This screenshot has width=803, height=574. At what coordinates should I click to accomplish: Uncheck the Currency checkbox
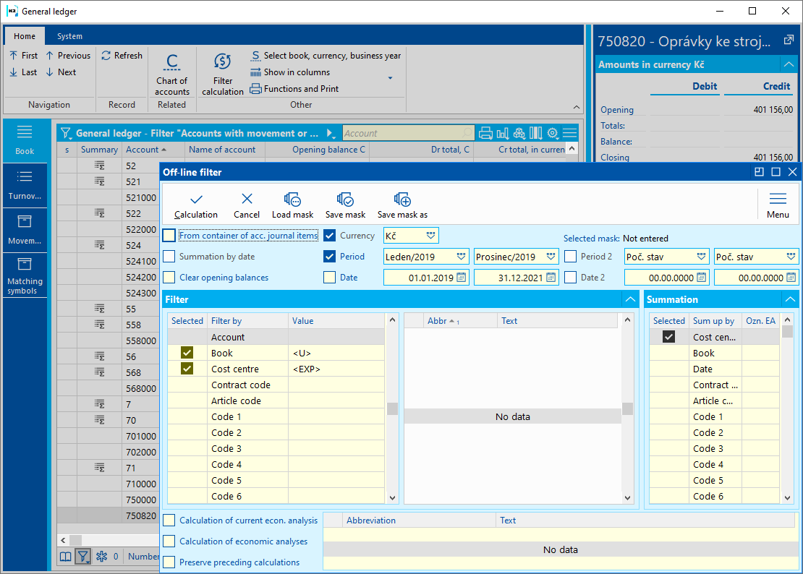(330, 236)
